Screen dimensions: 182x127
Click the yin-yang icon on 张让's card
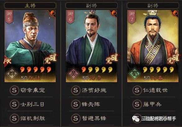(53, 13)
